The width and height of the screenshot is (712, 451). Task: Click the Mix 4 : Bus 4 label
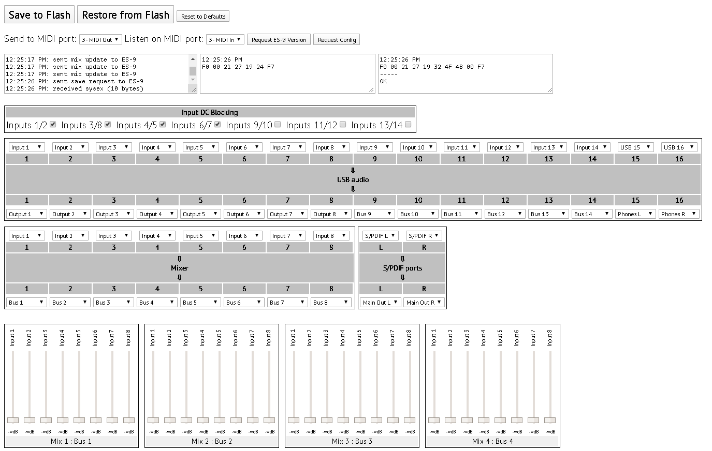pyautogui.click(x=492, y=441)
